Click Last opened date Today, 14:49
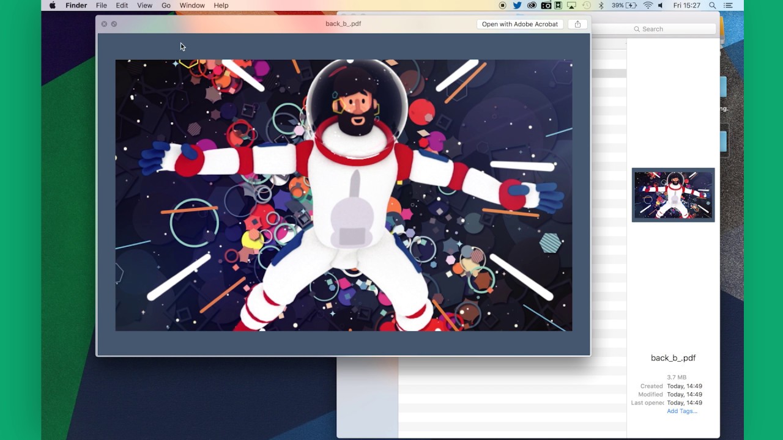Viewport: 783px width, 440px height. [x=685, y=403]
